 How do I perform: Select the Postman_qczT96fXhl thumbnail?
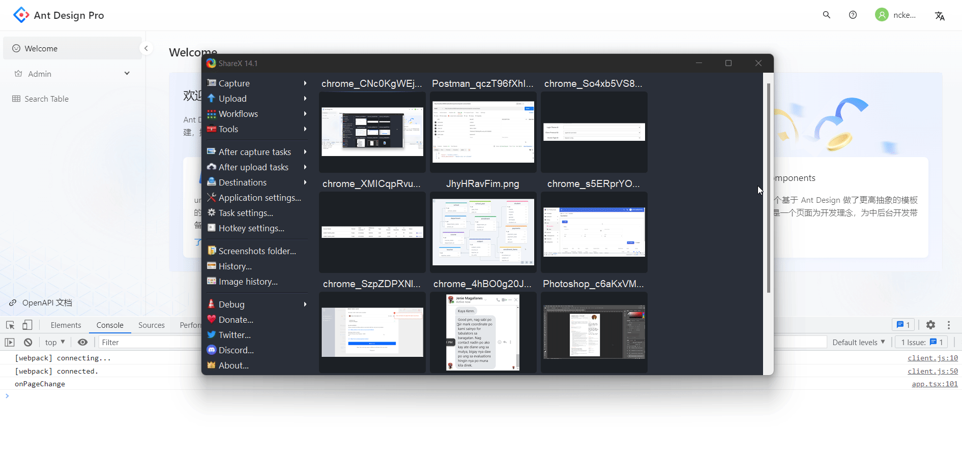point(483,132)
